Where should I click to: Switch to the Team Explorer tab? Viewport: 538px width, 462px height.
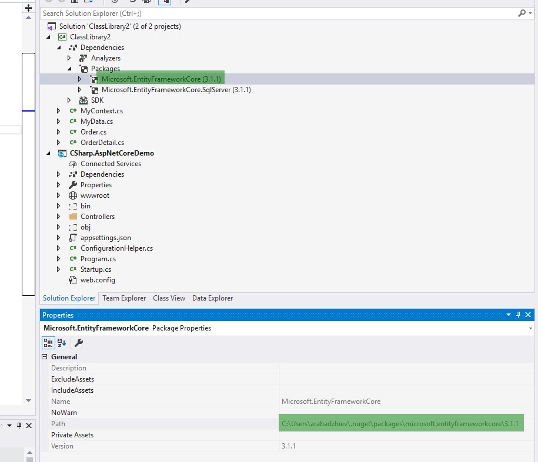(x=124, y=298)
